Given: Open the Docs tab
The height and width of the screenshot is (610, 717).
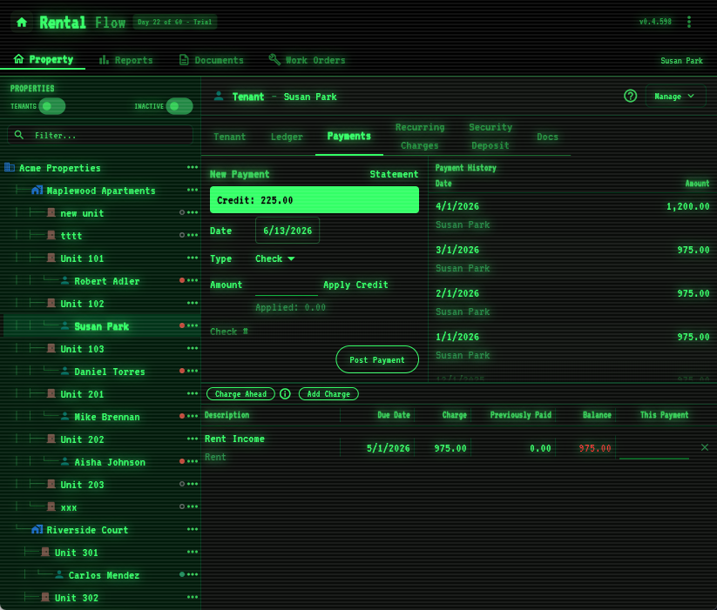Looking at the screenshot, I should point(547,137).
